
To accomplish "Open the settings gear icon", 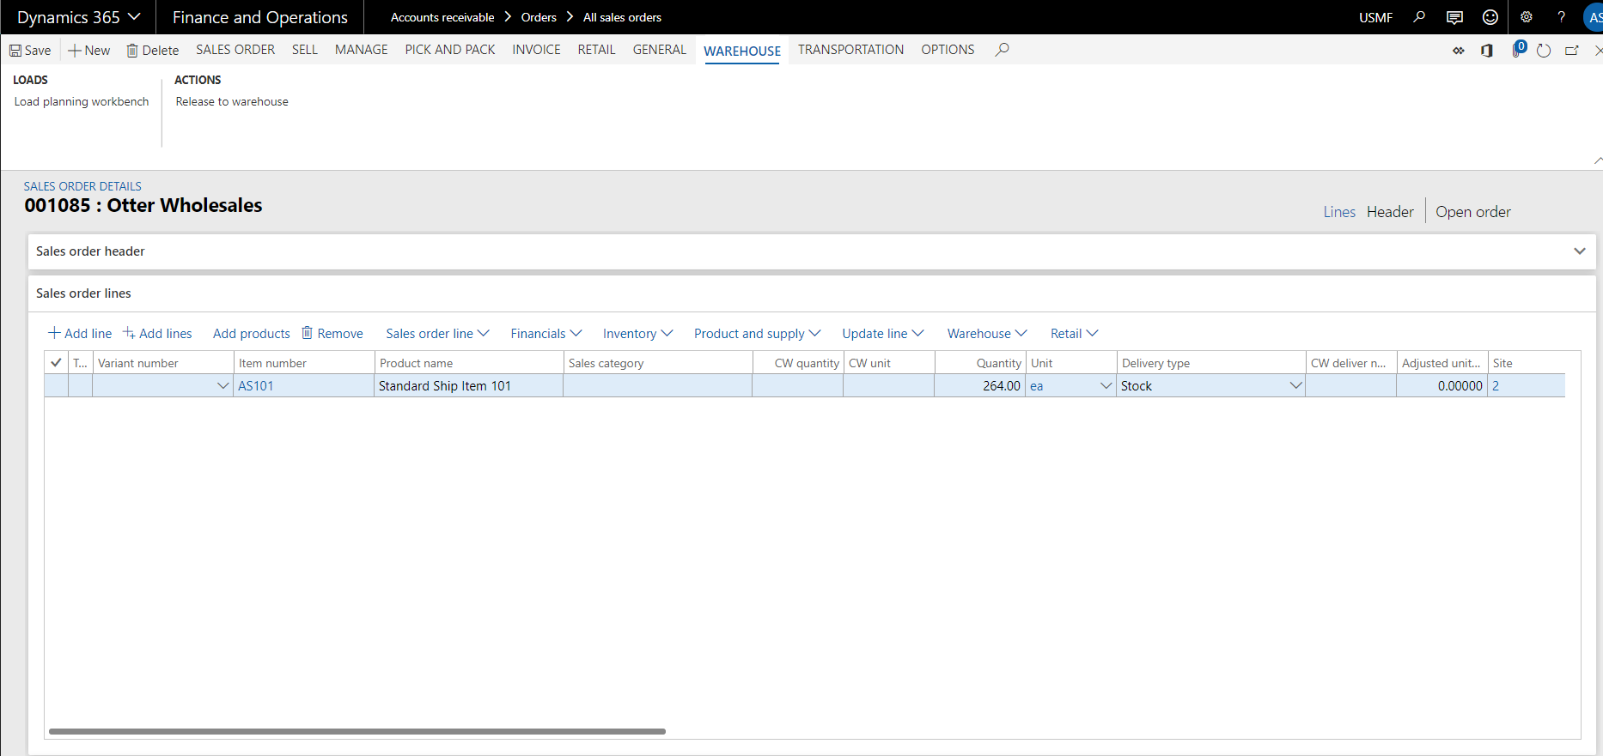I will (1527, 17).
